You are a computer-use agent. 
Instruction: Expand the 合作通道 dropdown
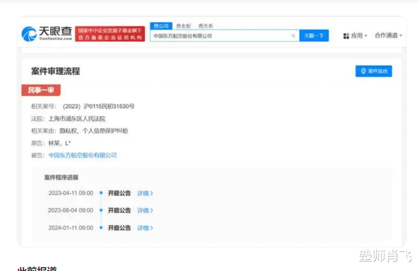tap(388, 35)
